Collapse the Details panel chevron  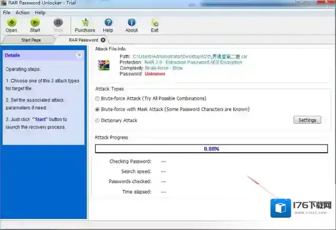tap(79, 55)
